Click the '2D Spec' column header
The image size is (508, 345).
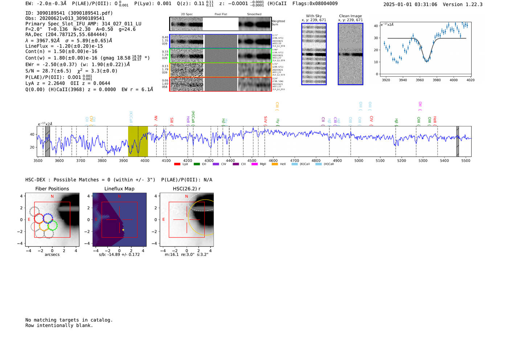pyautogui.click(x=187, y=14)
